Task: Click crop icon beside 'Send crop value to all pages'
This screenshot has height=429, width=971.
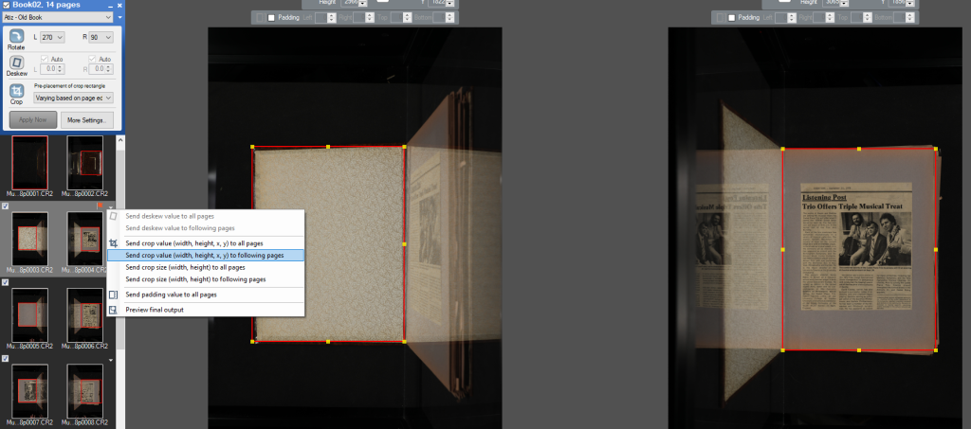Action: [114, 242]
